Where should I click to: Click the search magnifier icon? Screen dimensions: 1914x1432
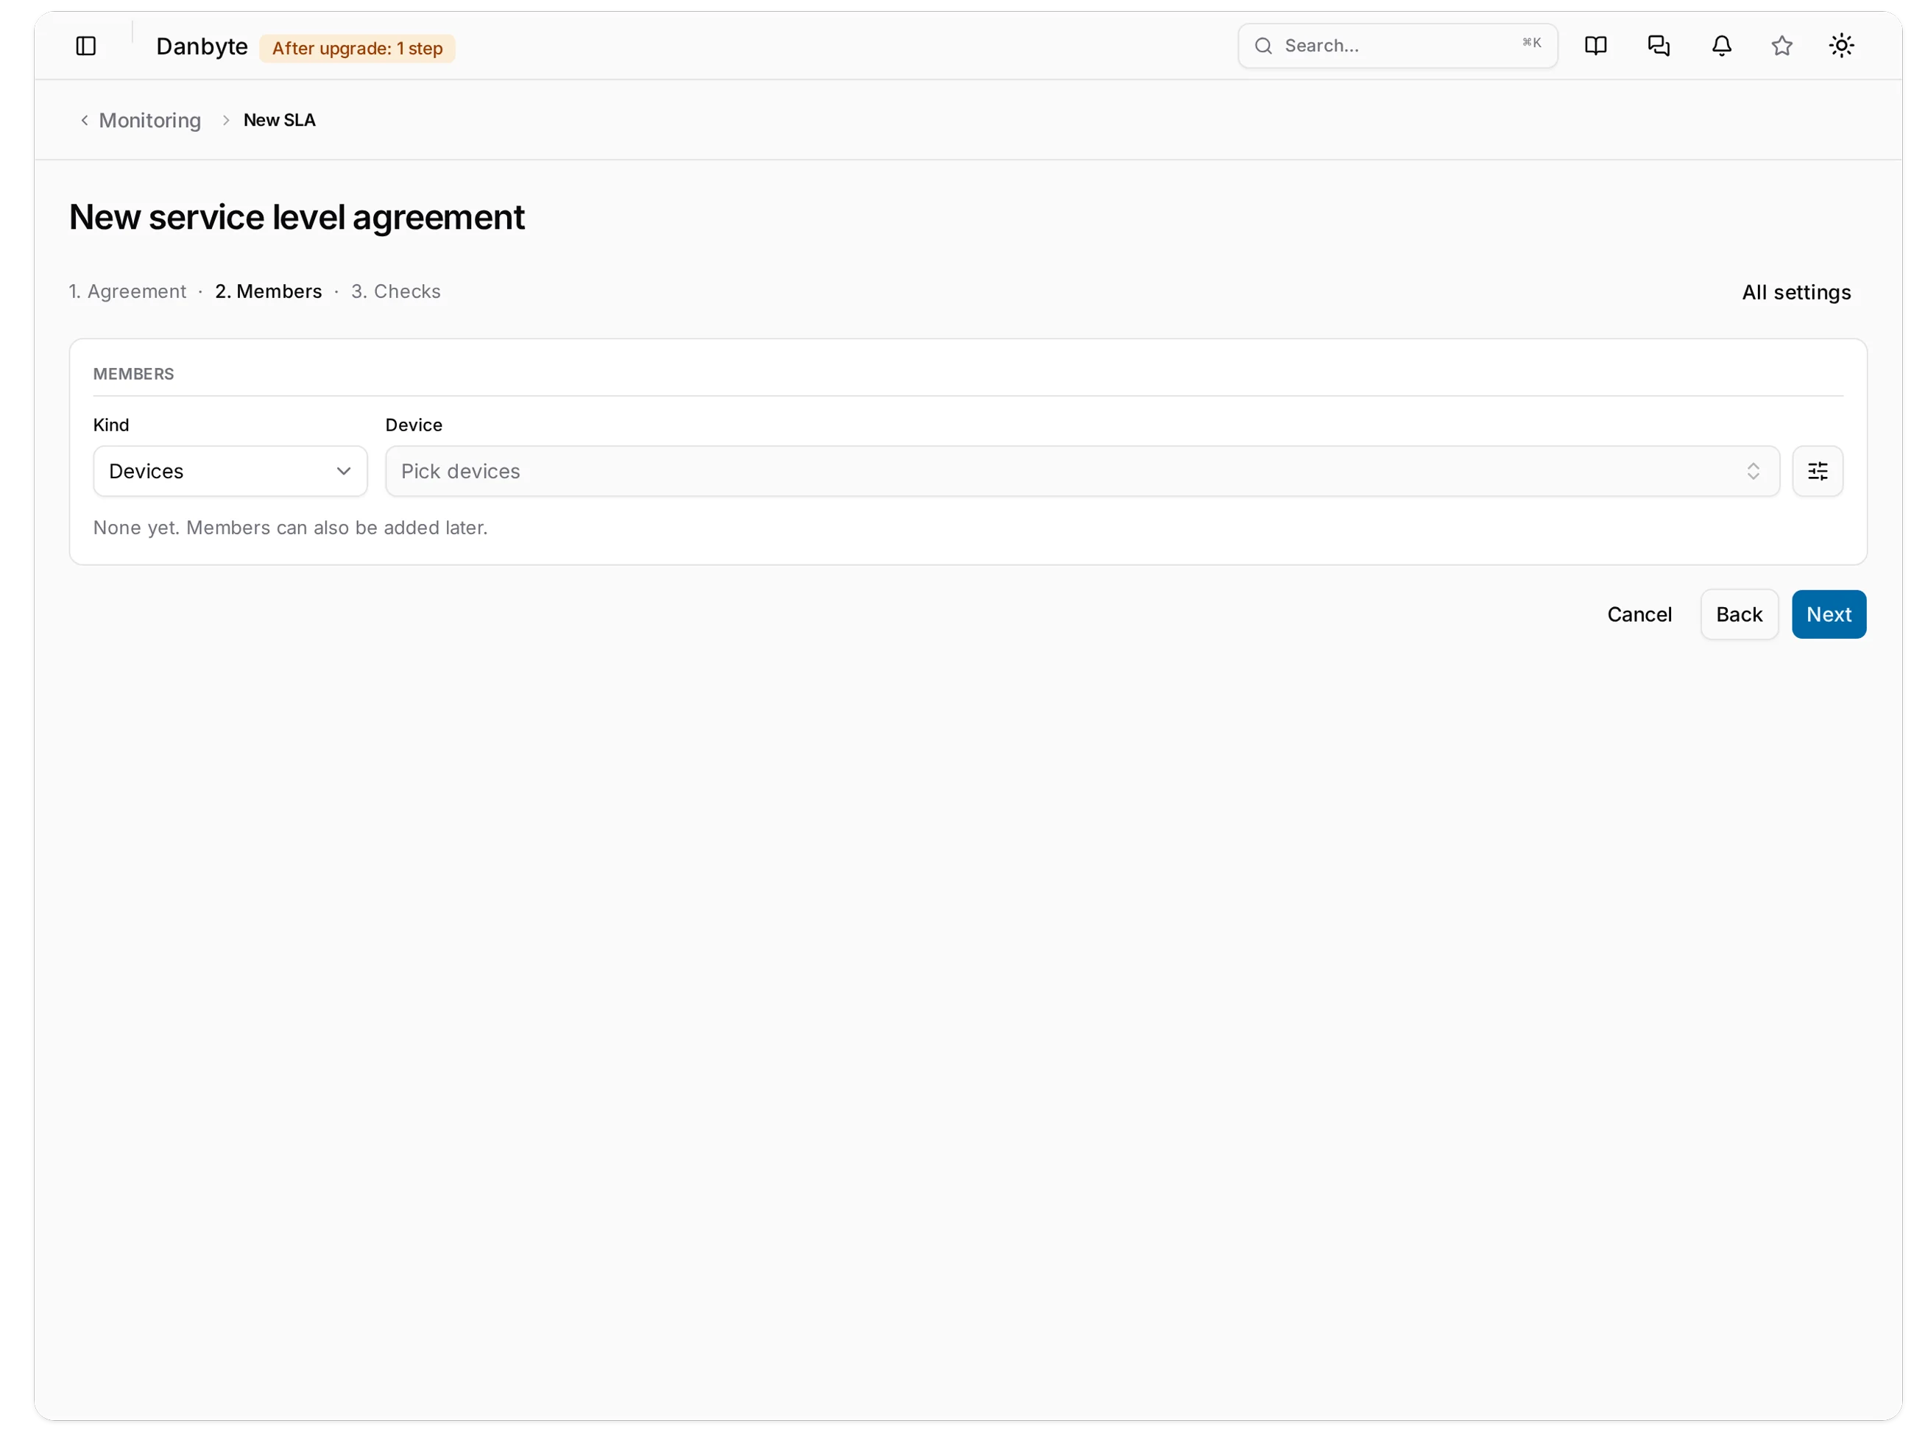tap(1263, 46)
